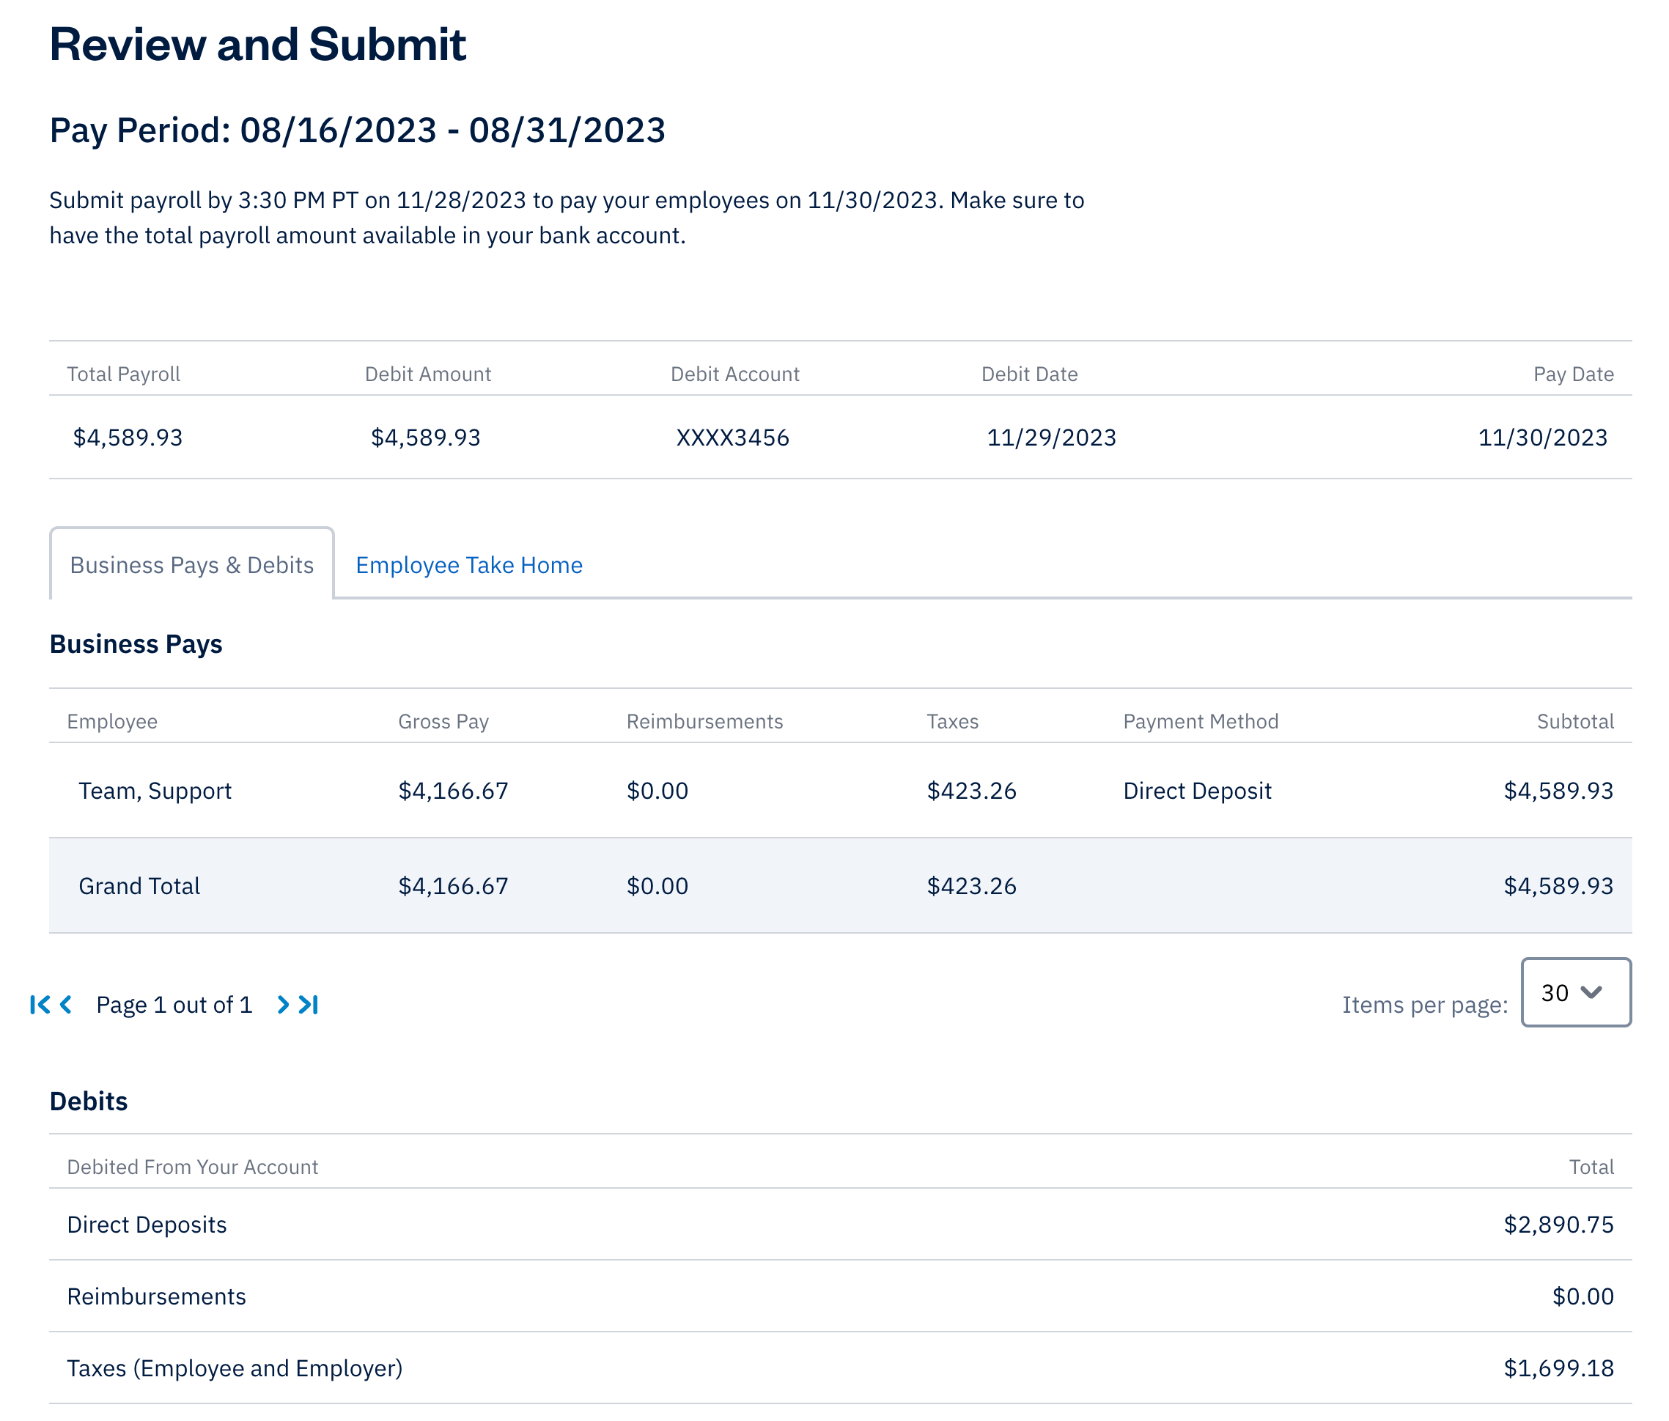The height and width of the screenshot is (1421, 1669).
Task: Click next page chevron icon
Action: [x=283, y=1005]
